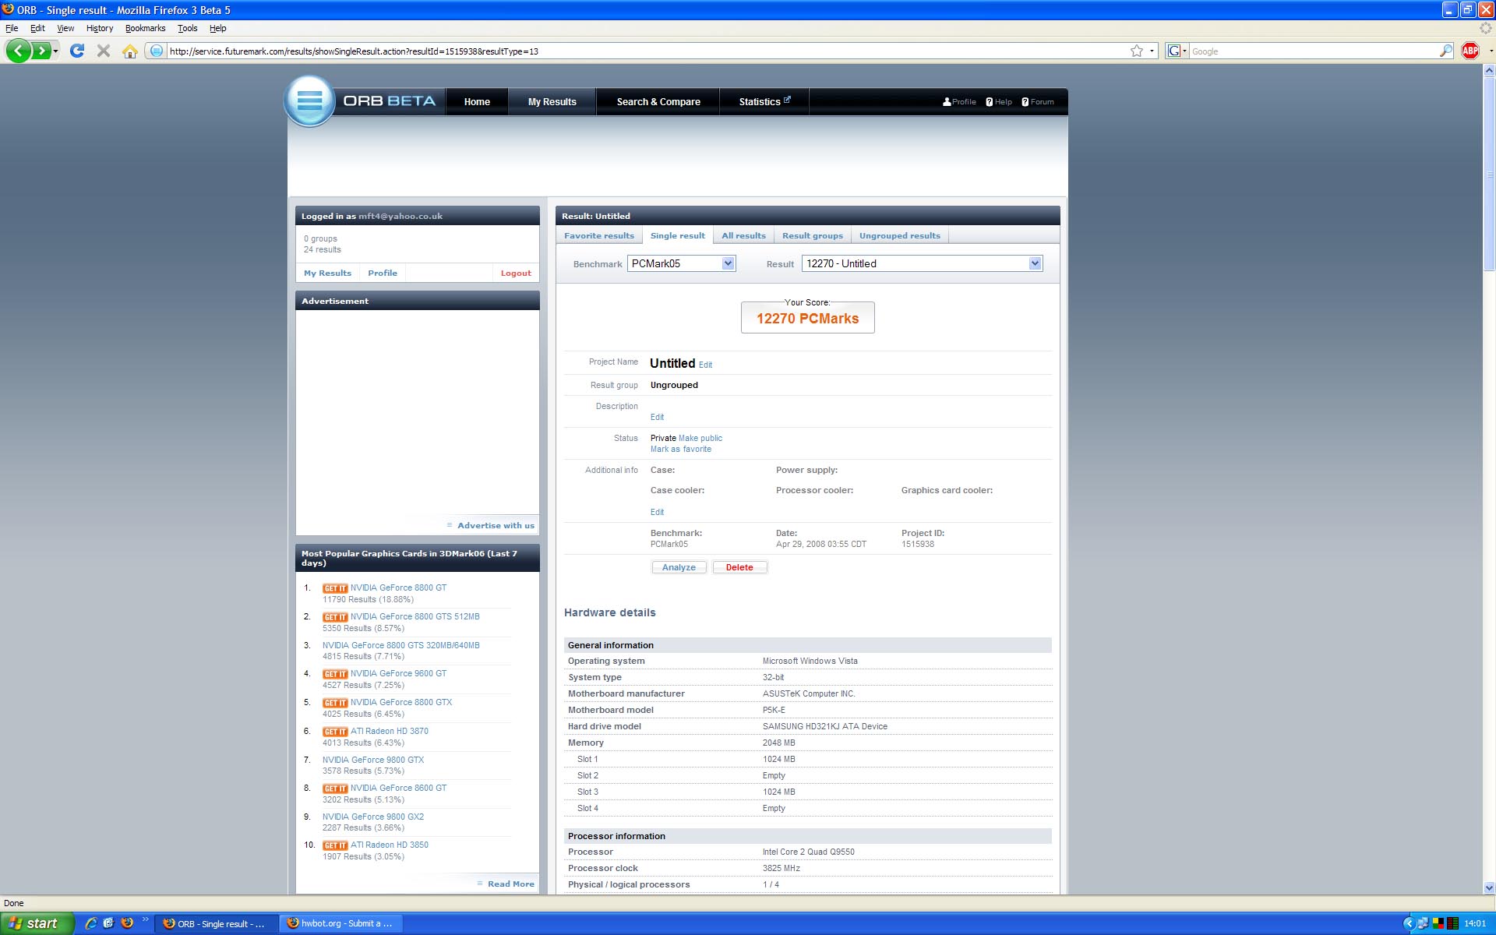Click the red Delete button
The image size is (1496, 935).
click(x=739, y=567)
